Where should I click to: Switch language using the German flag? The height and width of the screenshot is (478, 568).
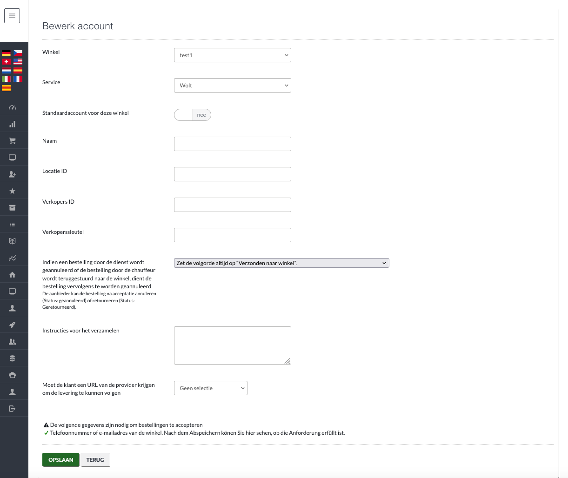6,53
